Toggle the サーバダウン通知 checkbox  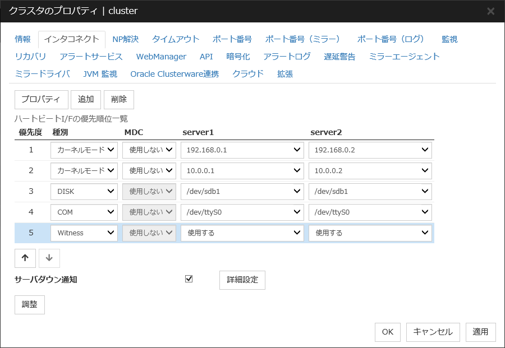pyautogui.click(x=189, y=280)
